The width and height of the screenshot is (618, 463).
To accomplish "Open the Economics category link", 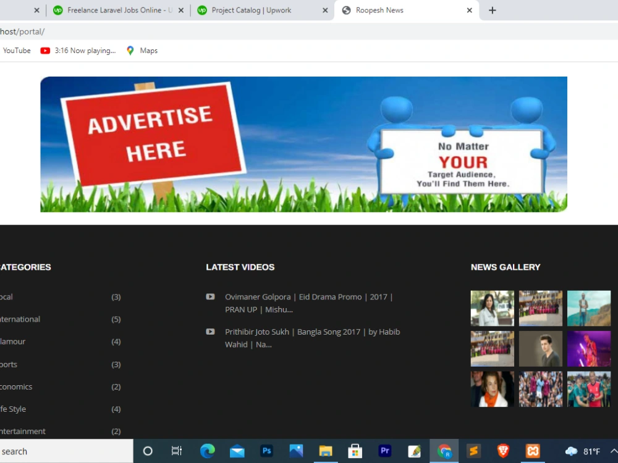I will click(x=16, y=387).
